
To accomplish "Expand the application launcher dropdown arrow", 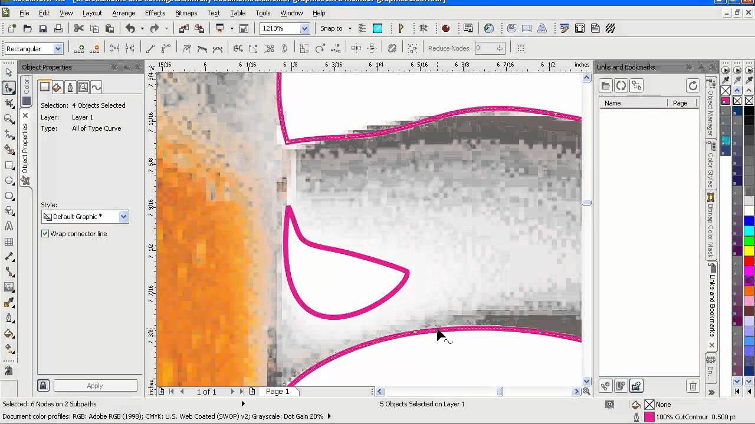I will 232,28.
